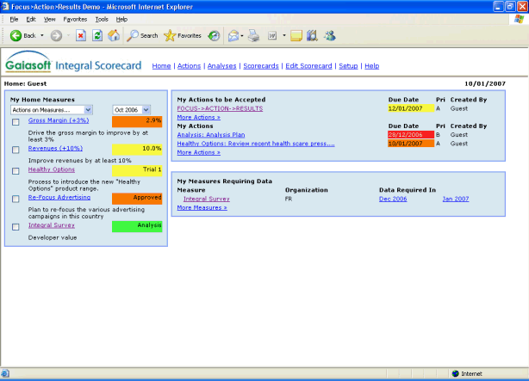This screenshot has width=529, height=381.
Task: Open the History icon in toolbar
Action: [x=214, y=36]
